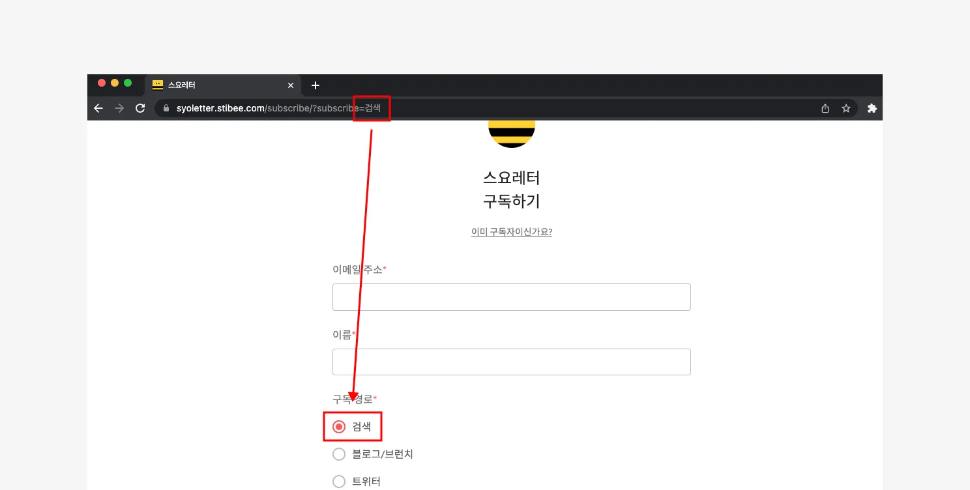Maximize the window with the green button
970x490 pixels.
[x=128, y=83]
